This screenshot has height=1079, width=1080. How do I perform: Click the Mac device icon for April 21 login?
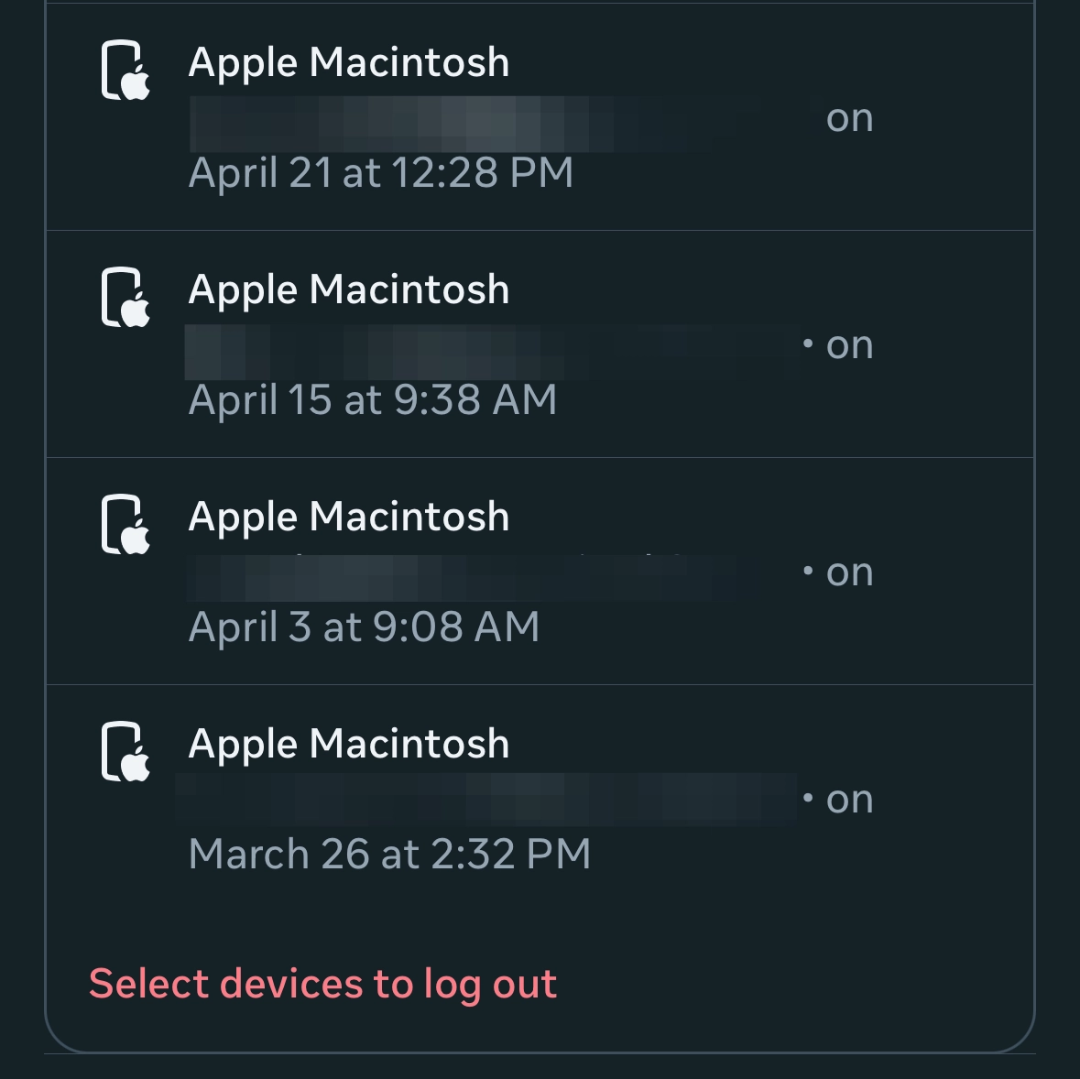(125, 71)
